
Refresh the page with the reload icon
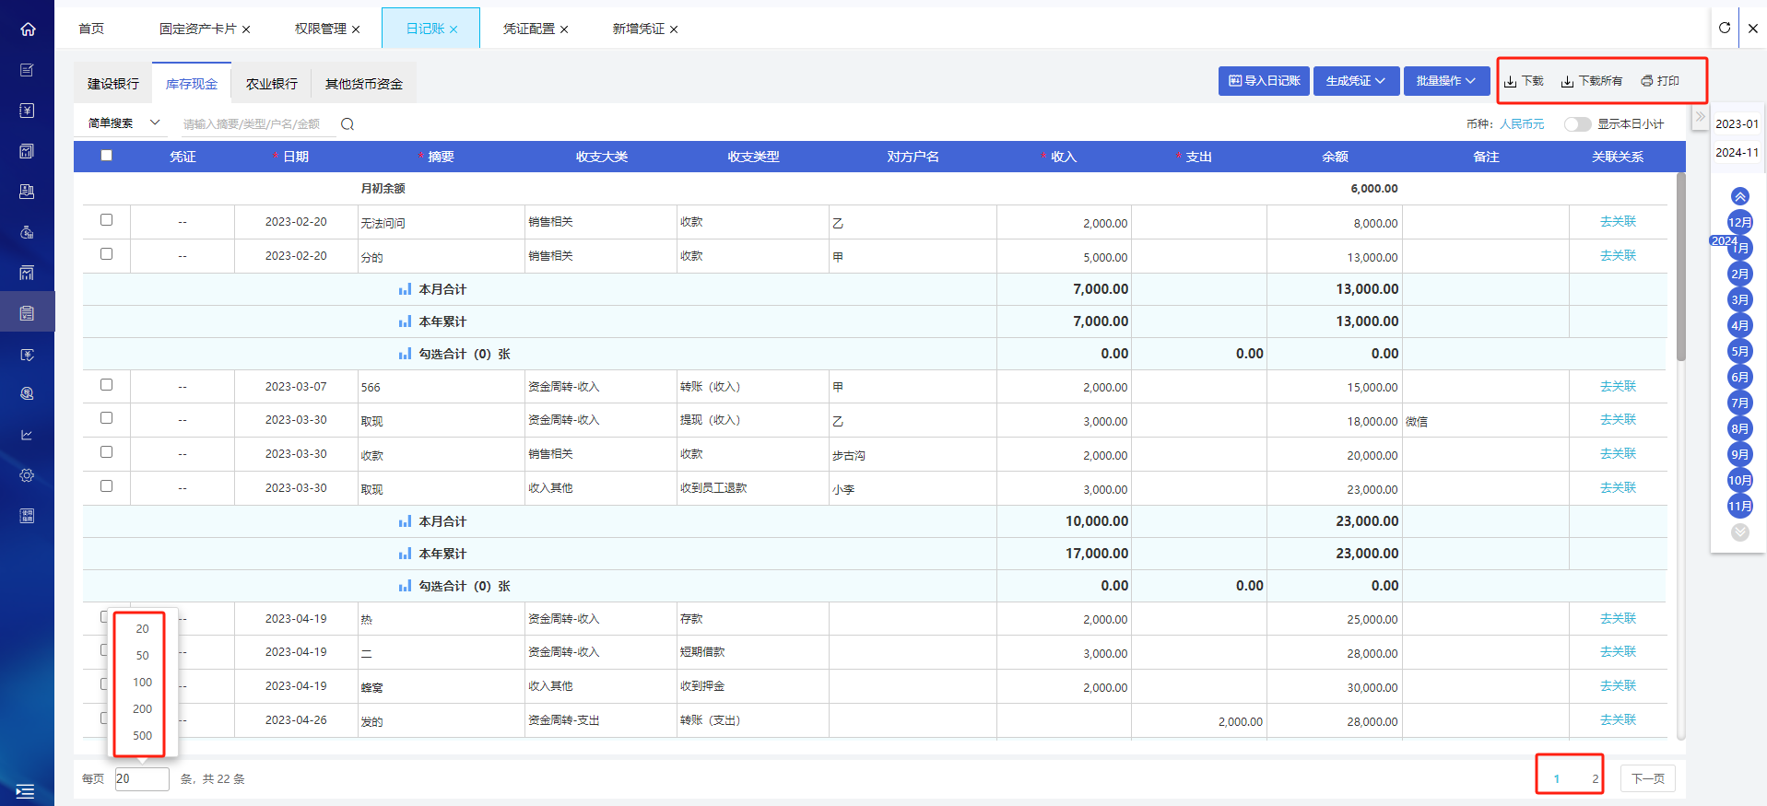1725,28
